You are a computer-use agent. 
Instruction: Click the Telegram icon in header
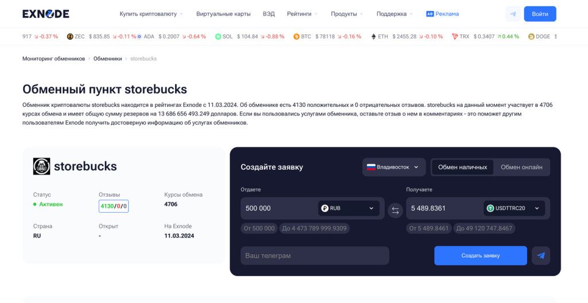[513, 14]
